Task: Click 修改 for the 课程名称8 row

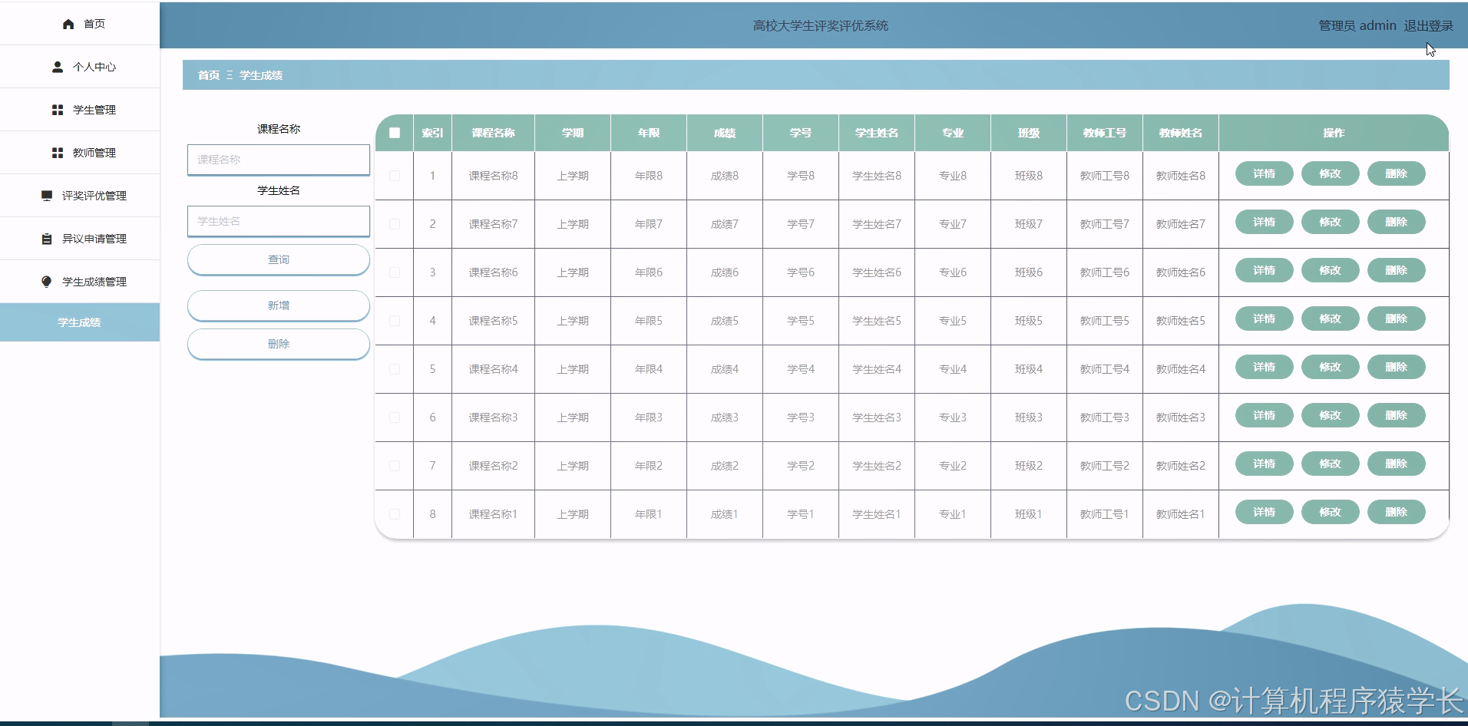Action: 1330,173
